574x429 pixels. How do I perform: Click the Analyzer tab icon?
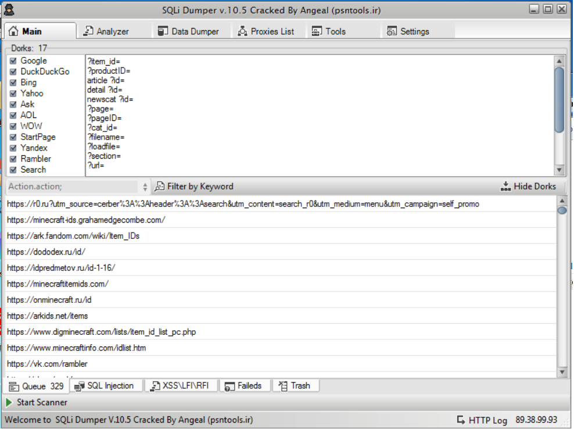(x=88, y=31)
